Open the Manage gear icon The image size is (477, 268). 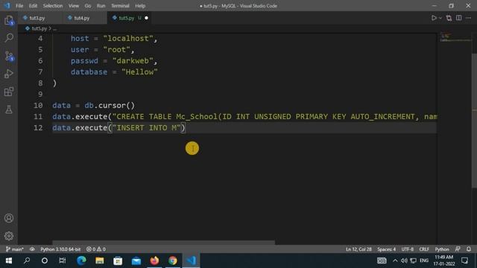[9, 236]
